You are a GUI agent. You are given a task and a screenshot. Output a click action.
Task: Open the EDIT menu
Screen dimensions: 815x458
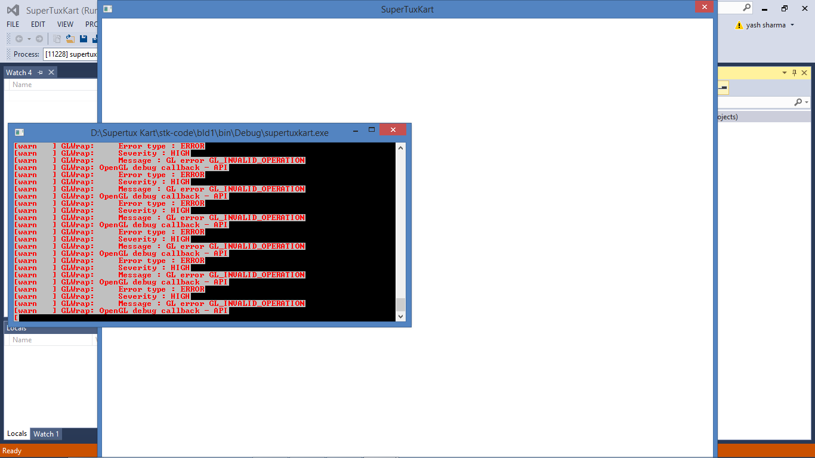pos(38,24)
